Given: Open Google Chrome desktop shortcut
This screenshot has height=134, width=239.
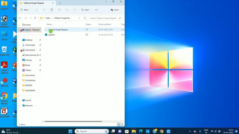Looking at the screenshot, I should click(4, 98).
